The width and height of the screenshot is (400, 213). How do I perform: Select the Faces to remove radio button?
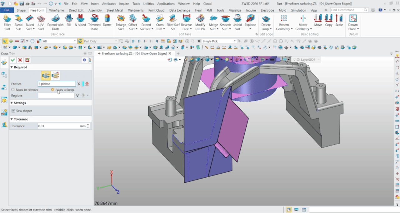click(x=12, y=90)
